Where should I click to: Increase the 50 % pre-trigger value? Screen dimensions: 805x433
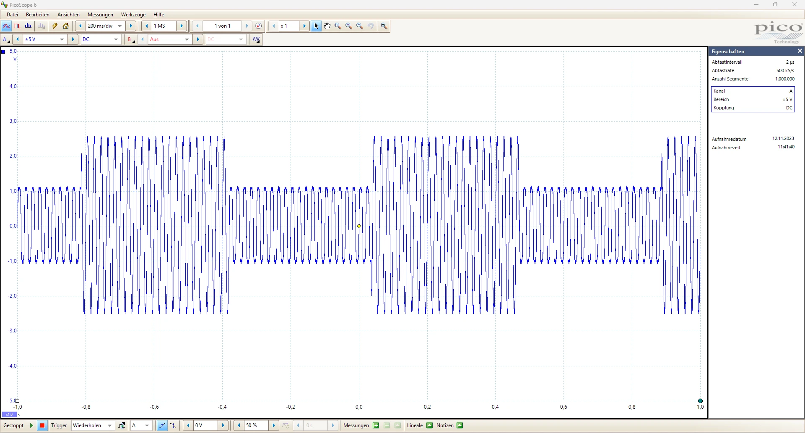point(274,425)
